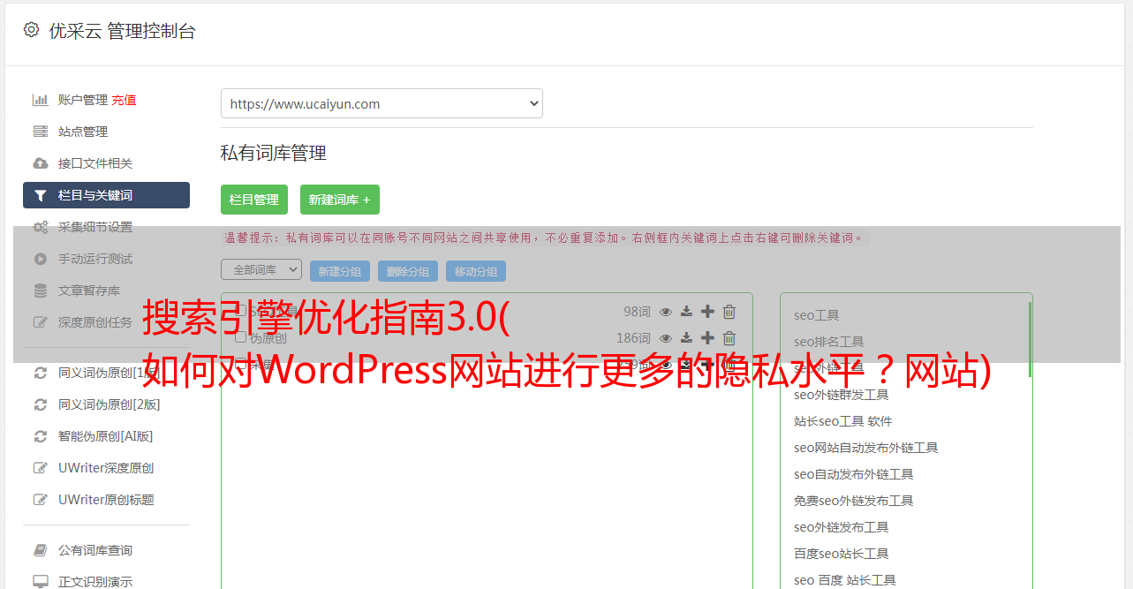The height and width of the screenshot is (589, 1133).
Task: Click the book icon for 公有词库查询
Action: [x=41, y=550]
